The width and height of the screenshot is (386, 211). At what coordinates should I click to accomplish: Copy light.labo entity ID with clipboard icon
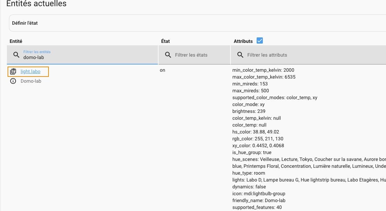coord(13,71)
